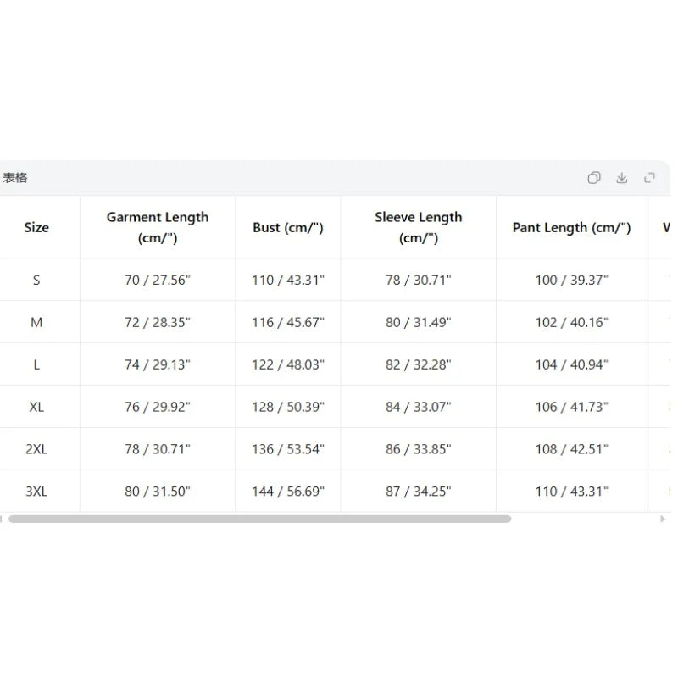678x678 pixels.
Task: Click the scrollbar track right of thumb
Action: click(585, 519)
